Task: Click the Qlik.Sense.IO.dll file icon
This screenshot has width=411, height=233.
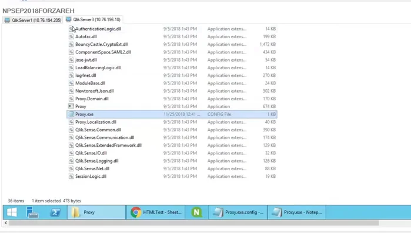Action: point(71,153)
